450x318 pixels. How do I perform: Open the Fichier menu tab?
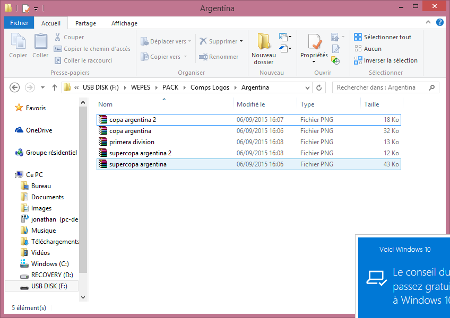pos(19,23)
